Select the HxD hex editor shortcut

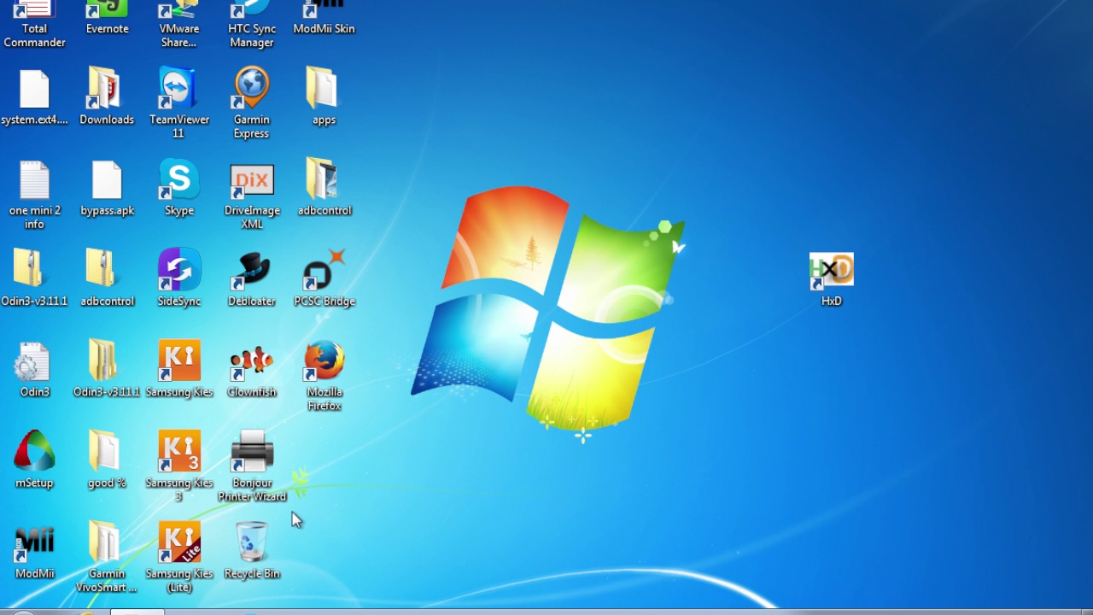click(x=831, y=278)
